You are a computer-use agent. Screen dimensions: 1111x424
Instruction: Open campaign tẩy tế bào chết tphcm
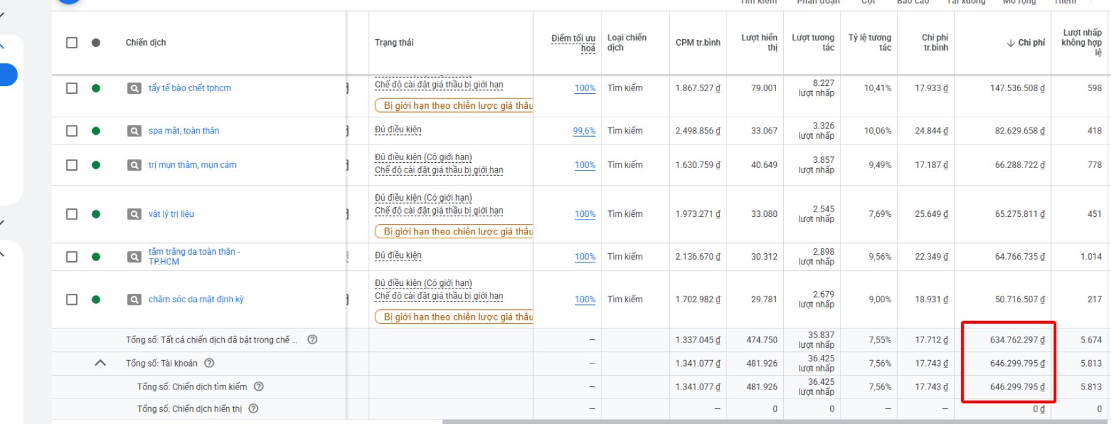[190, 88]
